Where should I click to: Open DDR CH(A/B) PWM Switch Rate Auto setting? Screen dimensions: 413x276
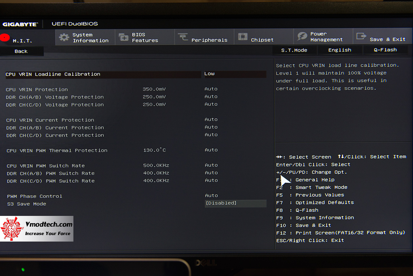(211, 173)
